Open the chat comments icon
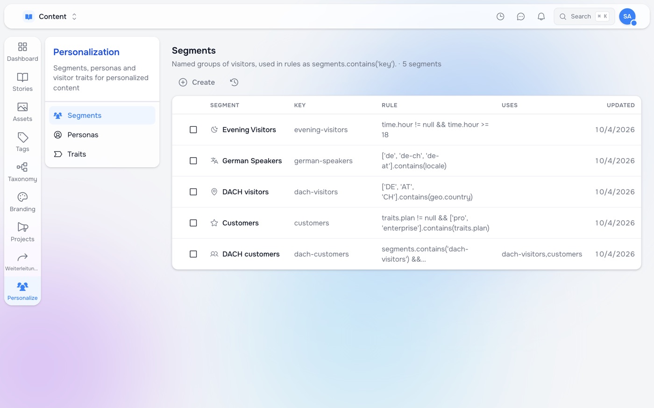This screenshot has height=408, width=654. [x=521, y=16]
